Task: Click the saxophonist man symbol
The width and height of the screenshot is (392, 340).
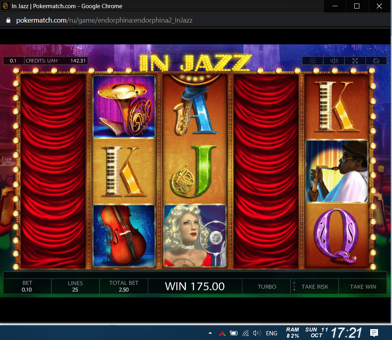Action: coord(337,171)
